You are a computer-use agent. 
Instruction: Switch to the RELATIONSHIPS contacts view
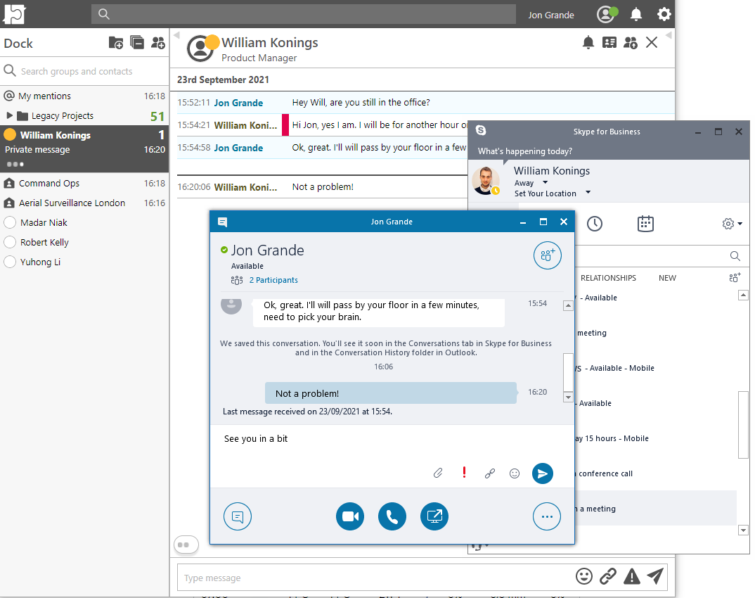click(x=608, y=278)
